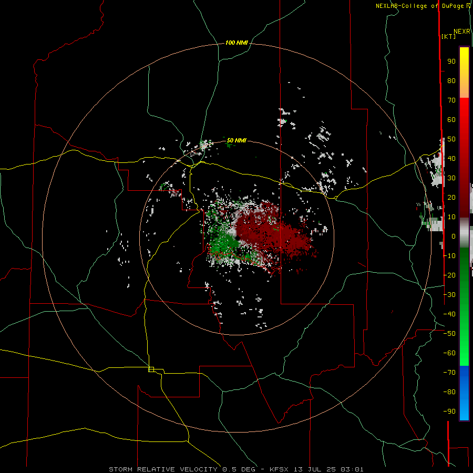
Task: Pick the light blue bottom color bar segment
Action: [x=464, y=412]
